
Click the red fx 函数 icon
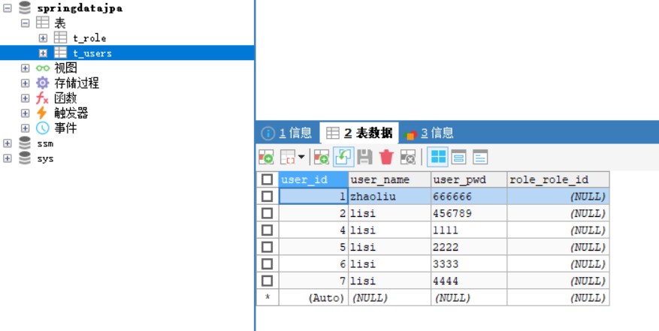(42, 98)
